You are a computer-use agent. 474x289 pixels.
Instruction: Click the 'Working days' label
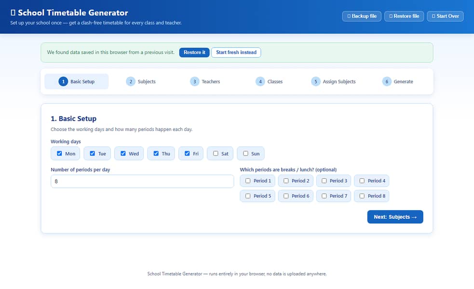pos(66,141)
